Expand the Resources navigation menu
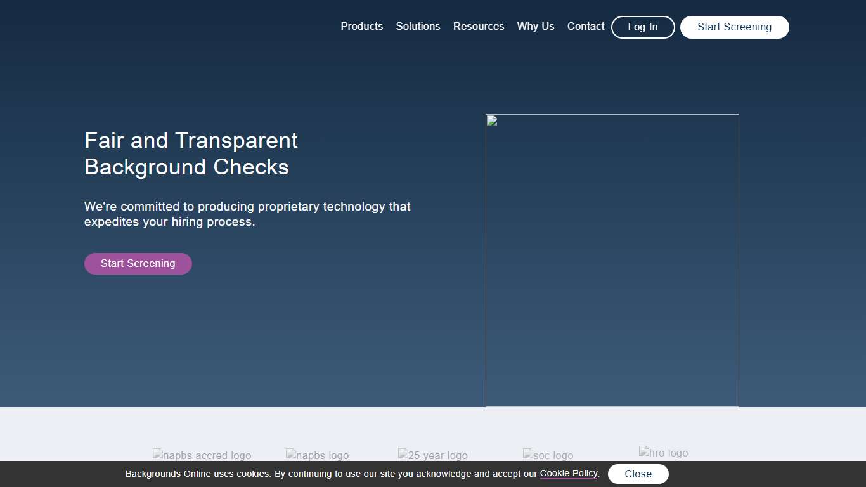Viewport: 866px width, 487px height. coord(479,26)
